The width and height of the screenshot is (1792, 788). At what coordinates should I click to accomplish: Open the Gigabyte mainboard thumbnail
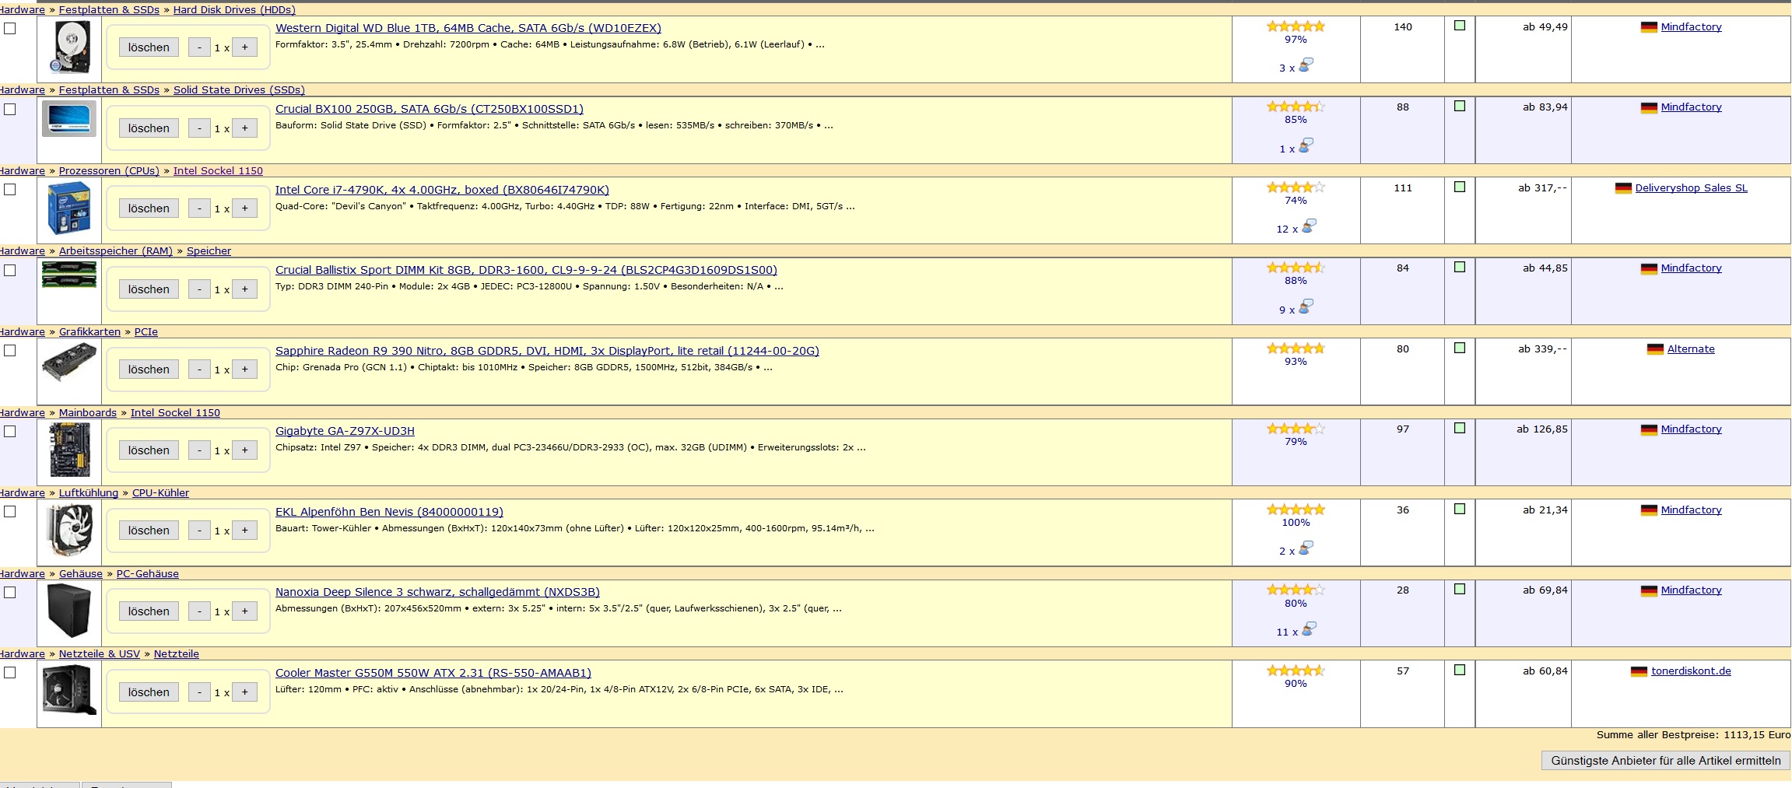(x=70, y=450)
